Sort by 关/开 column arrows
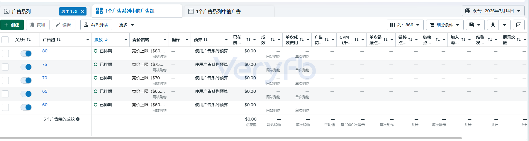Screen dimensions: 529x141 pyautogui.click(x=29, y=39)
